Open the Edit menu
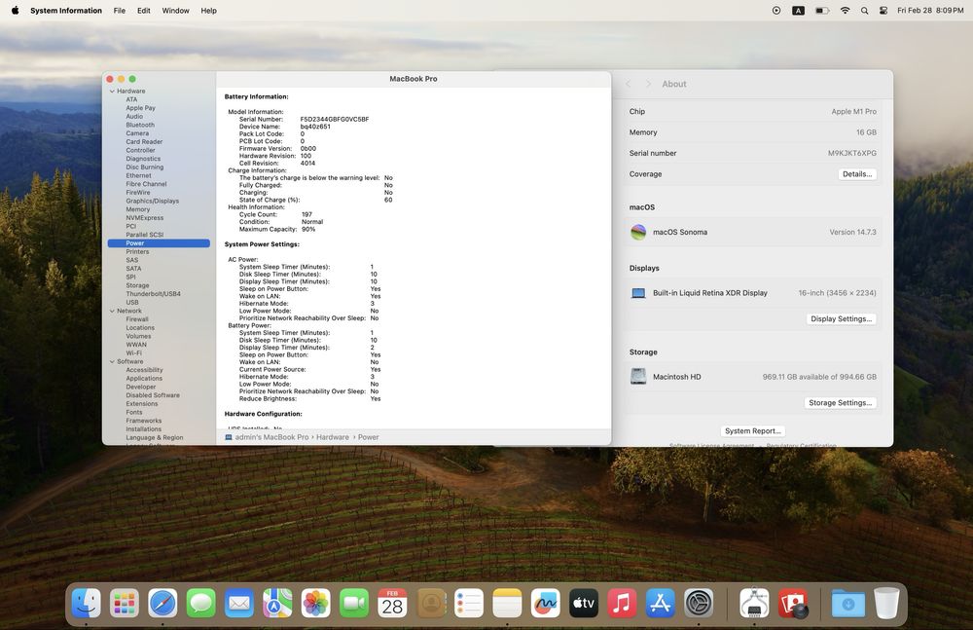973x630 pixels. point(143,11)
